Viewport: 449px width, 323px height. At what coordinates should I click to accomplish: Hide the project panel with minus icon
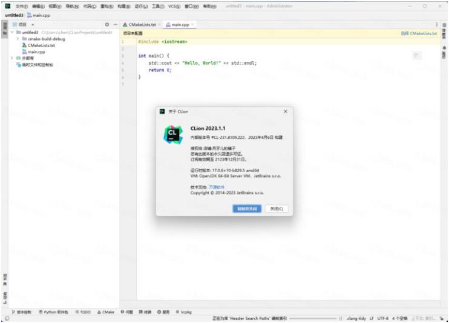pos(115,25)
